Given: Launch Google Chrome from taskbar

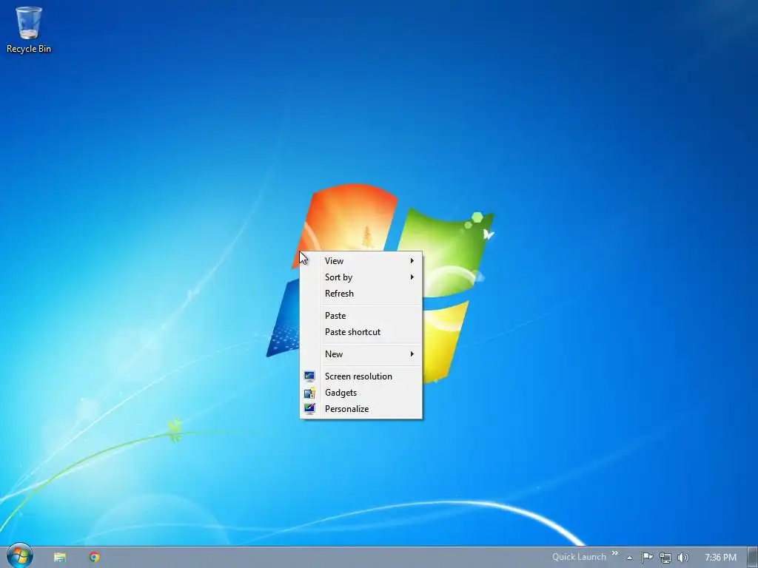Looking at the screenshot, I should click(94, 558).
